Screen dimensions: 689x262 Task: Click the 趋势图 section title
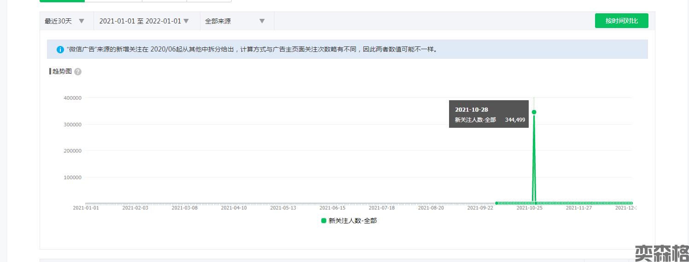coord(62,71)
